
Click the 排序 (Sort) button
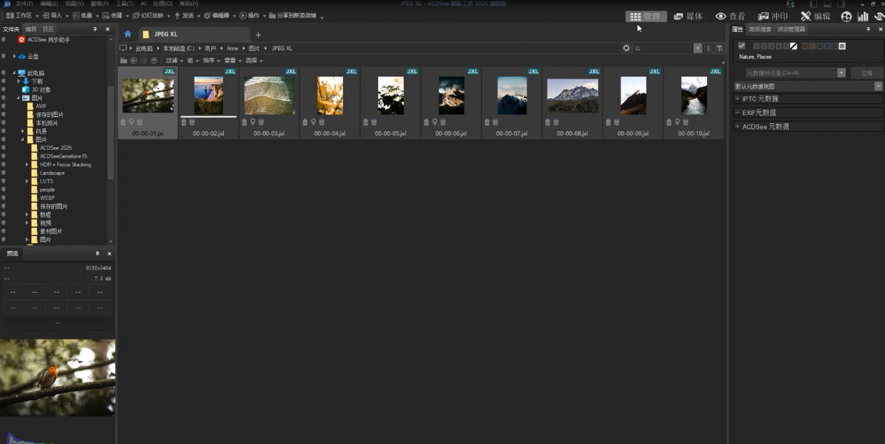click(x=211, y=61)
